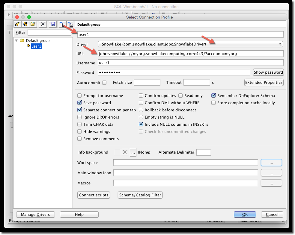Viewport: 295px width, 235px height.
Task: Save the profile list
Action: [52, 24]
